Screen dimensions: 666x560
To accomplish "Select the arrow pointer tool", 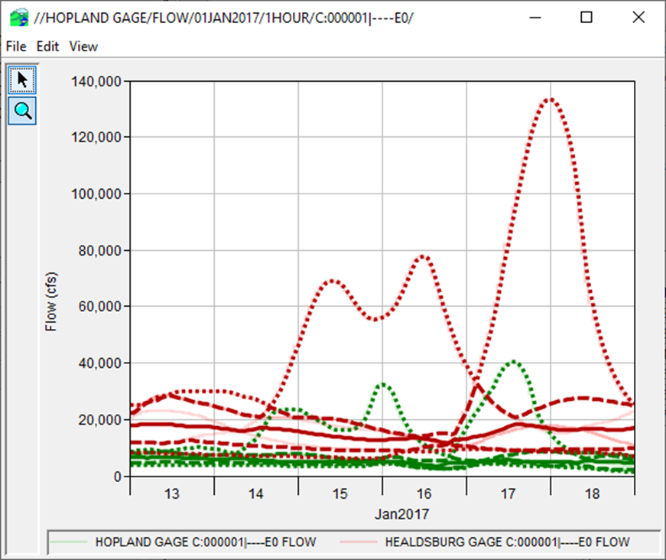I will tap(23, 80).
